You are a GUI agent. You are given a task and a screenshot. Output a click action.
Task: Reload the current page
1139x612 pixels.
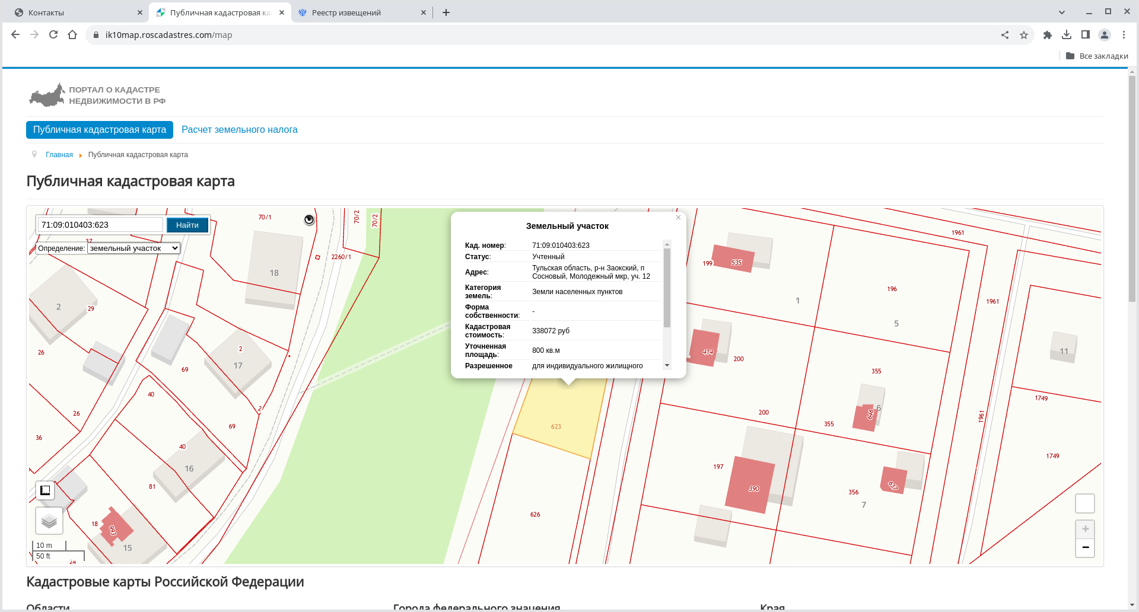pyautogui.click(x=53, y=35)
